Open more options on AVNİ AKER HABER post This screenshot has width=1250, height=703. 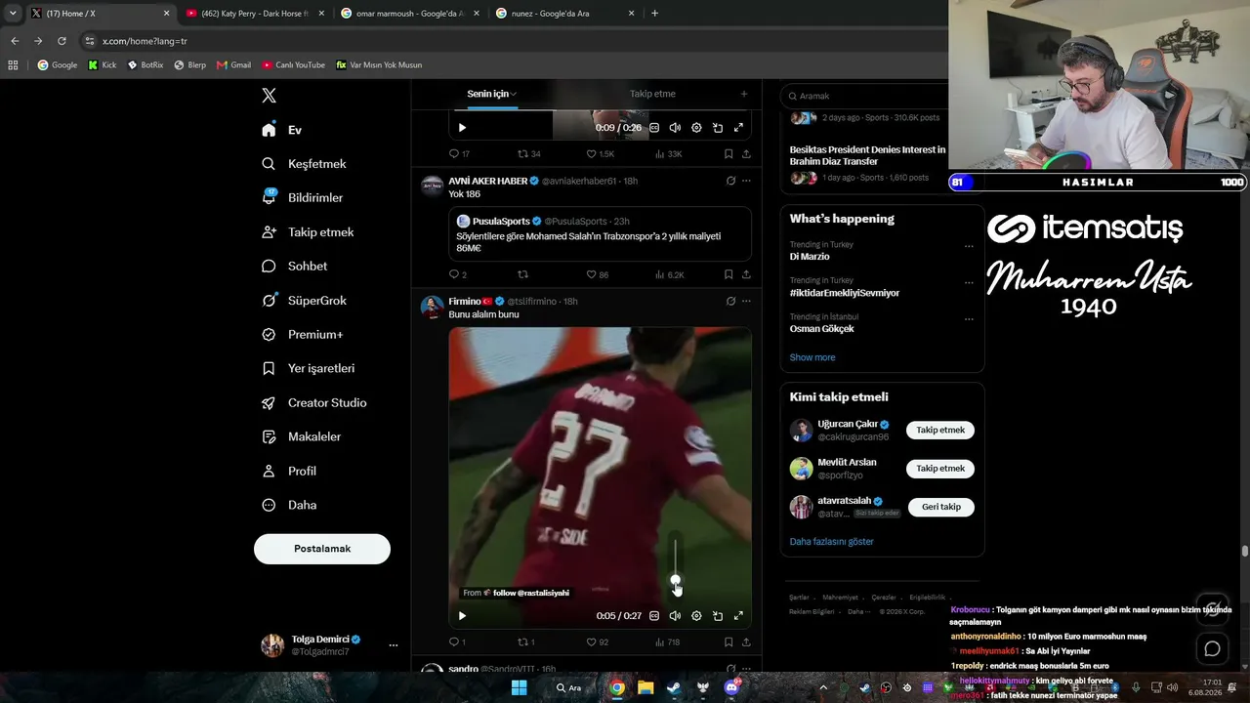coord(746,181)
